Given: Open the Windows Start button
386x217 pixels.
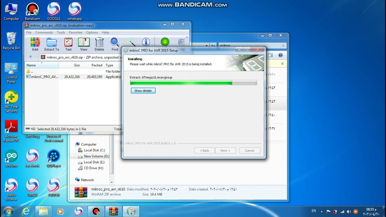Looking at the screenshot, I should point(8,211).
